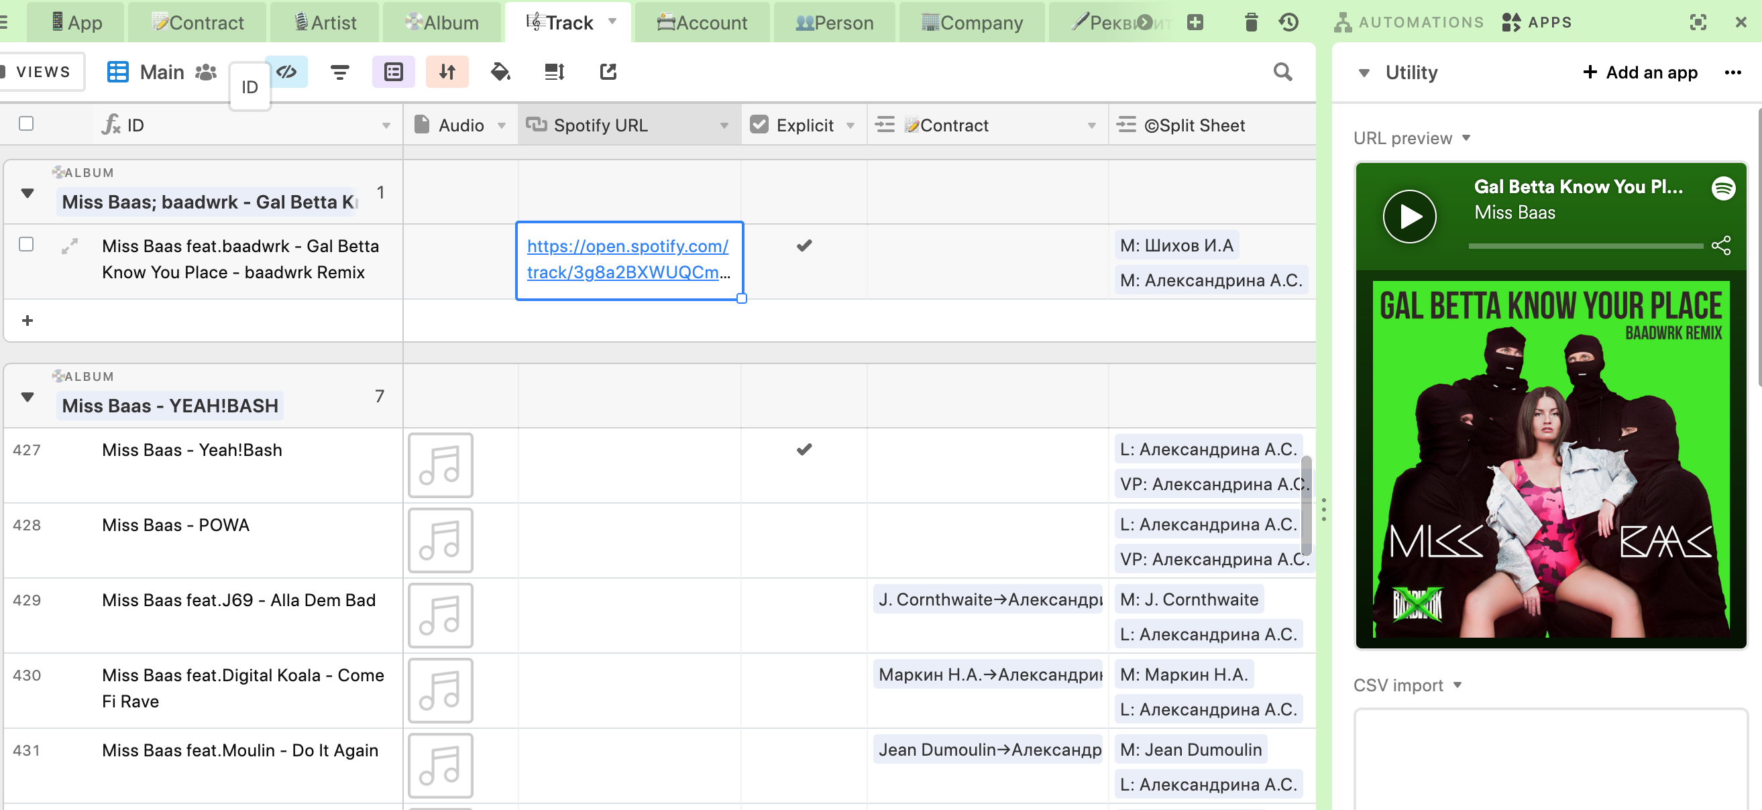Open audio attachment for Alla Dem Bad
The width and height of the screenshot is (1762, 810).
pos(441,616)
